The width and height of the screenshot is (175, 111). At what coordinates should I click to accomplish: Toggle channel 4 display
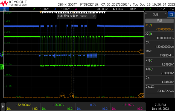coord(76,9)
